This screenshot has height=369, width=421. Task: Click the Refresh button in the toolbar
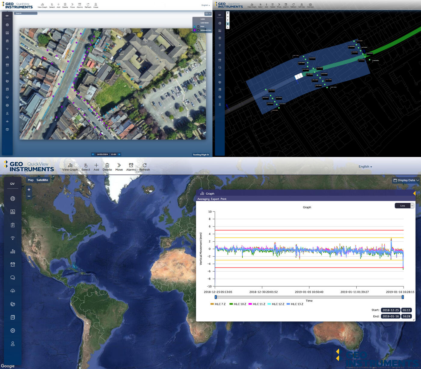tap(144, 166)
